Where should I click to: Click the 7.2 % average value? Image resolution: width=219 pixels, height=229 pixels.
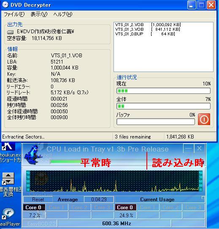tap(35, 215)
